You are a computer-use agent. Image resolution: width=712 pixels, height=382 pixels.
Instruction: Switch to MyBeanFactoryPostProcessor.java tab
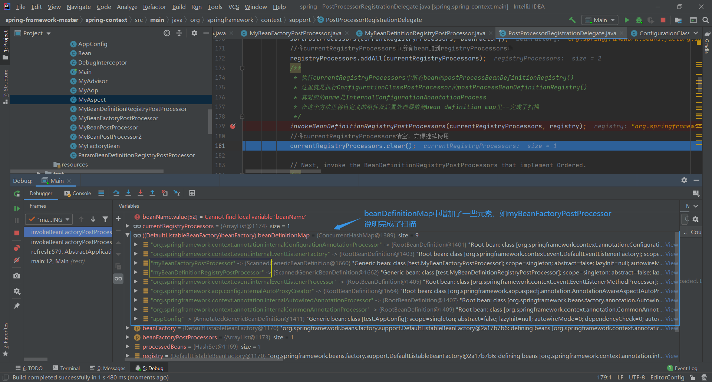pos(295,33)
